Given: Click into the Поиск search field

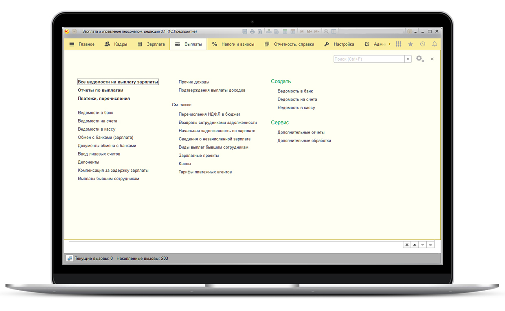Looking at the screenshot, I should (369, 59).
